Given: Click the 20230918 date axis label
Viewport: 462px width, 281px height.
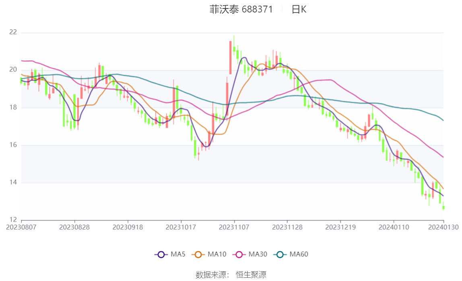Looking at the screenshot, I should pos(128,228).
